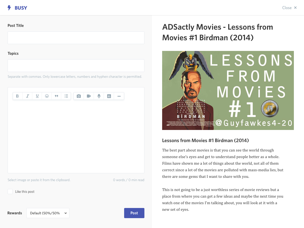Image resolution: width=304 pixels, height=228 pixels.
Task: Click the 'Like this post' label
Action: point(25,192)
